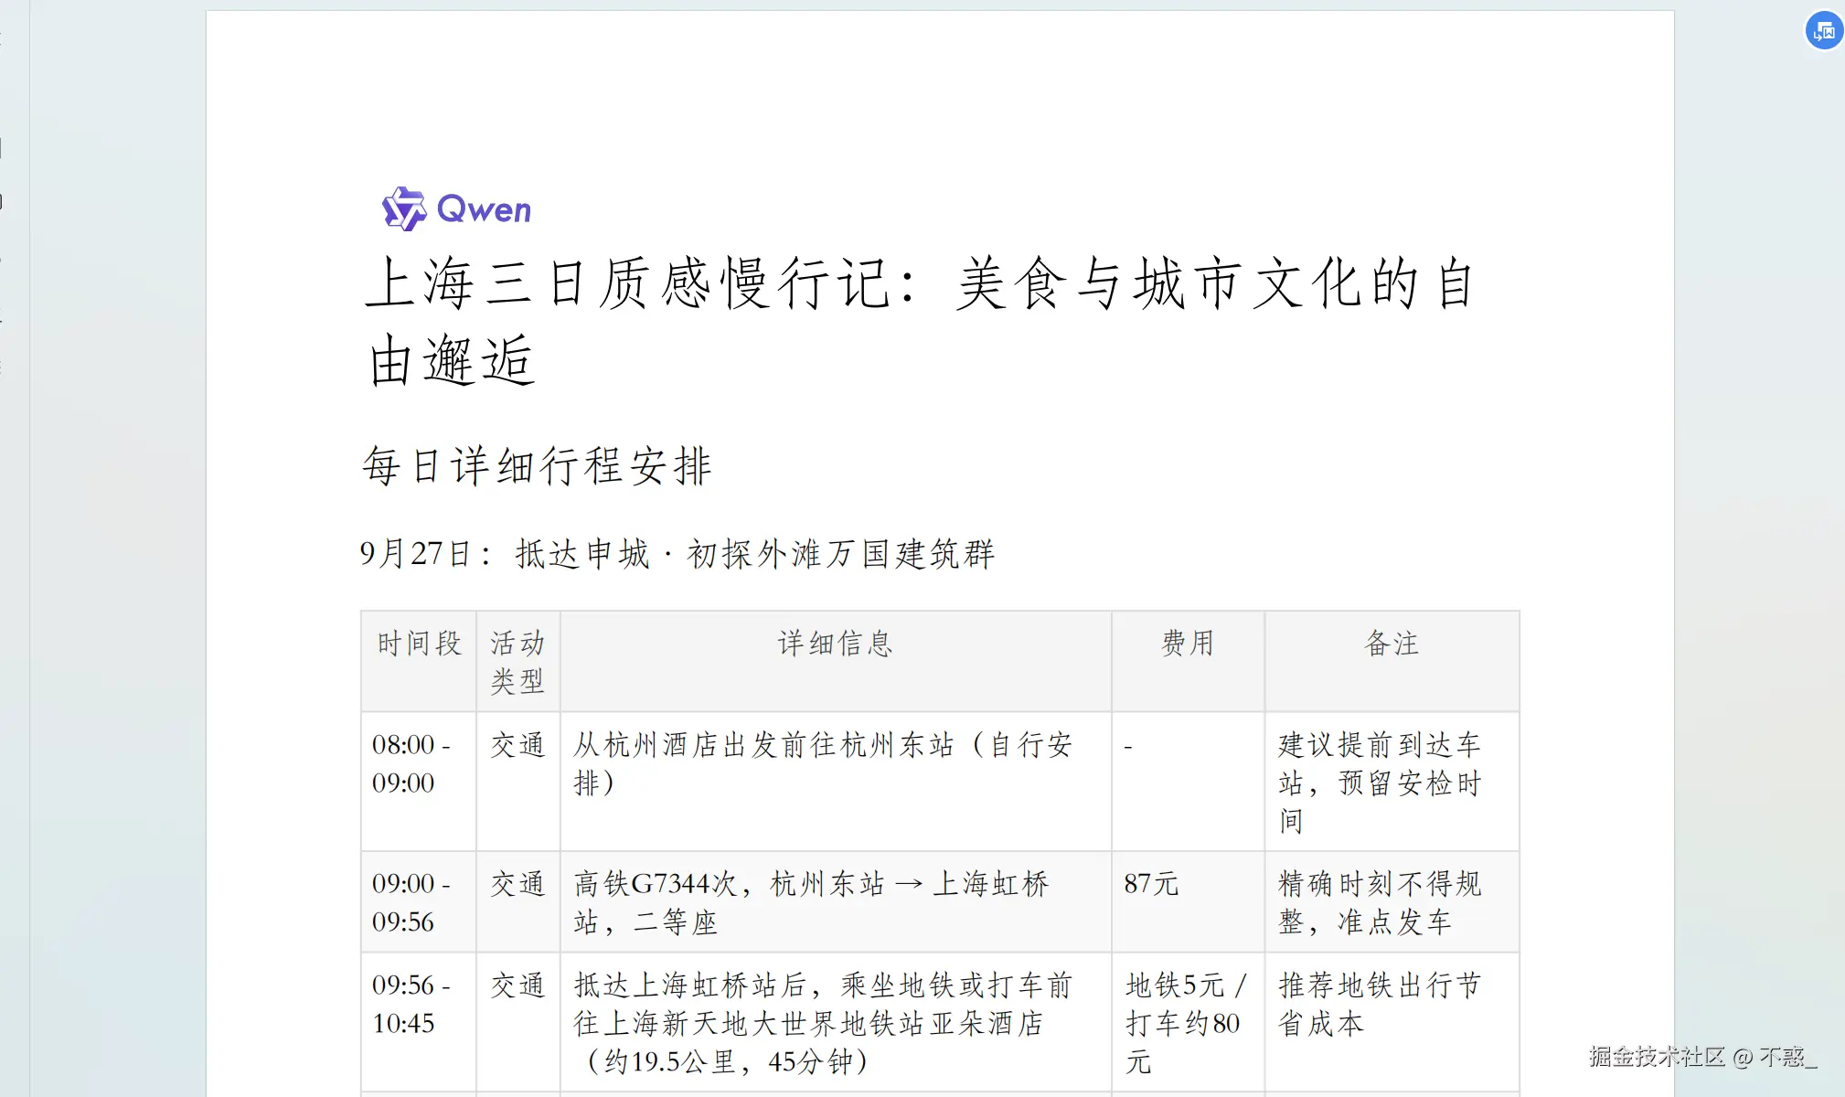The height and width of the screenshot is (1097, 1845).
Task: Select the 备注 column header
Action: pyautogui.click(x=1391, y=644)
